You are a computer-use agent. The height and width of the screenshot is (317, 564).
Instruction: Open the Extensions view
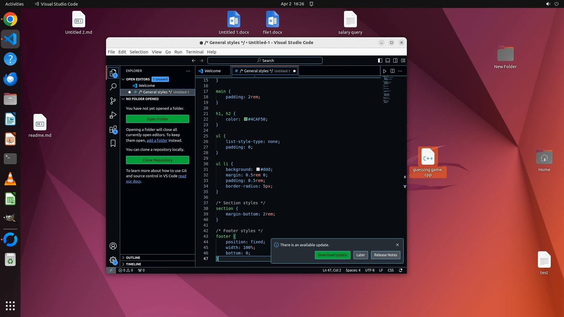[x=113, y=129]
